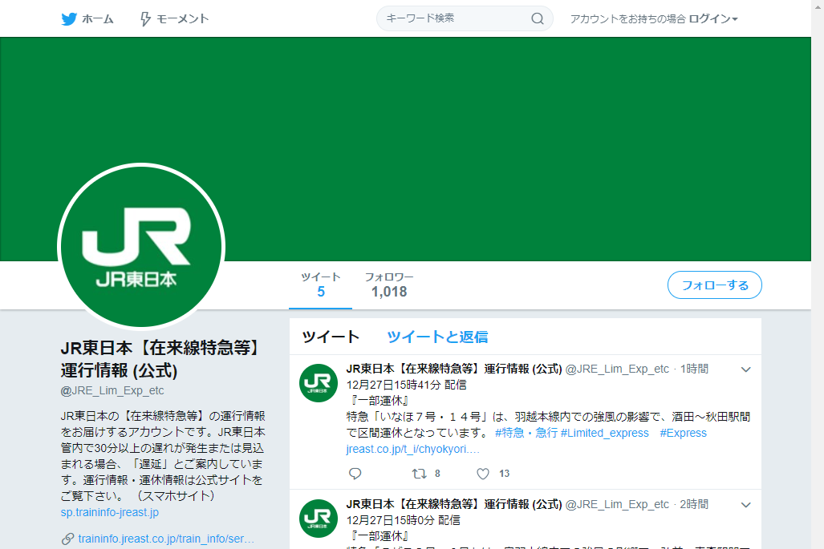Like the 15時41分 tweet with the heart icon
Viewport: 824px width, 549px height.
pyautogui.click(x=483, y=474)
